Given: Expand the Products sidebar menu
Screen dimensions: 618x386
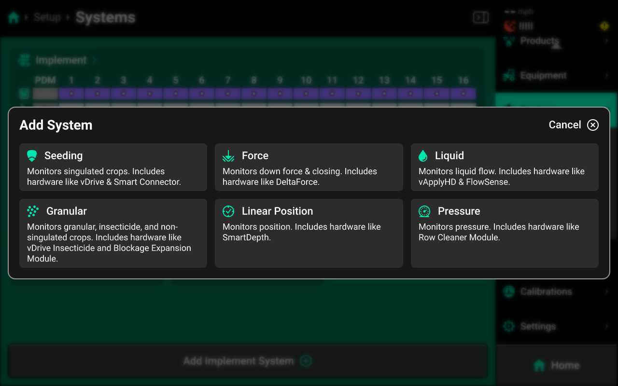Looking at the screenshot, I should [x=556, y=41].
